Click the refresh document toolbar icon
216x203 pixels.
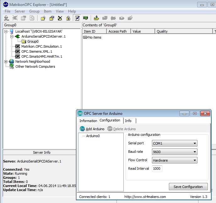click(x=32, y=18)
